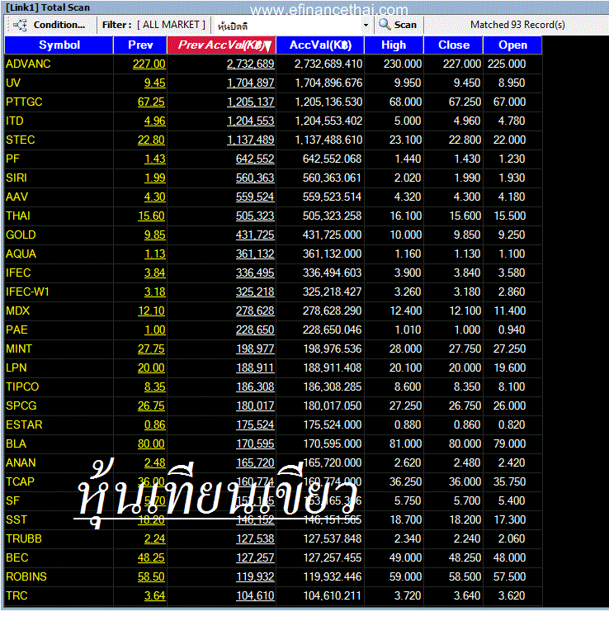Image resolution: width=609 pixels, height=626 pixels.
Task: Click PrevAccVal 1,704,897 link
Action: (251, 83)
